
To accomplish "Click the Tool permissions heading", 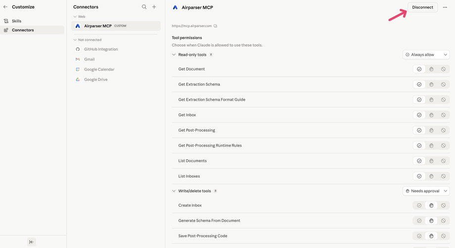I will 187,38.
